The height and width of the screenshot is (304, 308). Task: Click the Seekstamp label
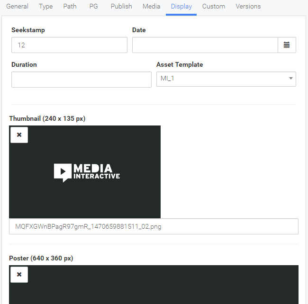tap(28, 30)
